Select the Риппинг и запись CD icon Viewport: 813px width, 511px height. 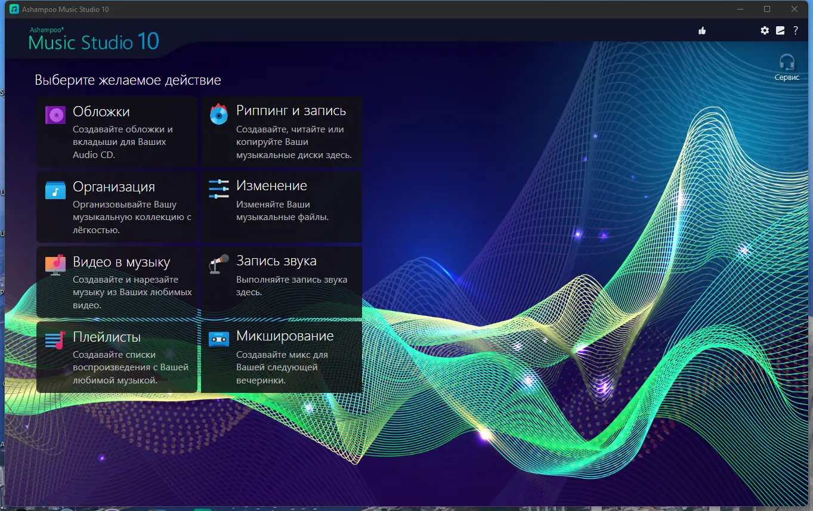point(218,114)
